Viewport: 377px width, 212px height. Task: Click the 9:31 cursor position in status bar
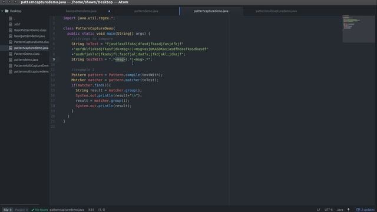(x=91, y=210)
